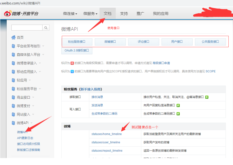
Task: Click the 微博接口 button
Action: coord(110,42)
